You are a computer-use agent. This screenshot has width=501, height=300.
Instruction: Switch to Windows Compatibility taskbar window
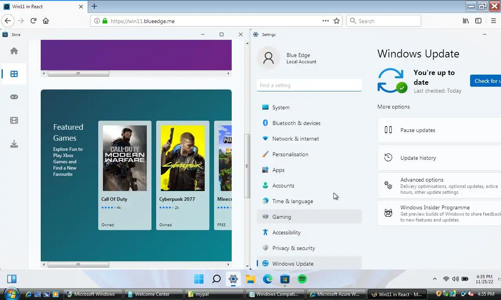pos(276,294)
